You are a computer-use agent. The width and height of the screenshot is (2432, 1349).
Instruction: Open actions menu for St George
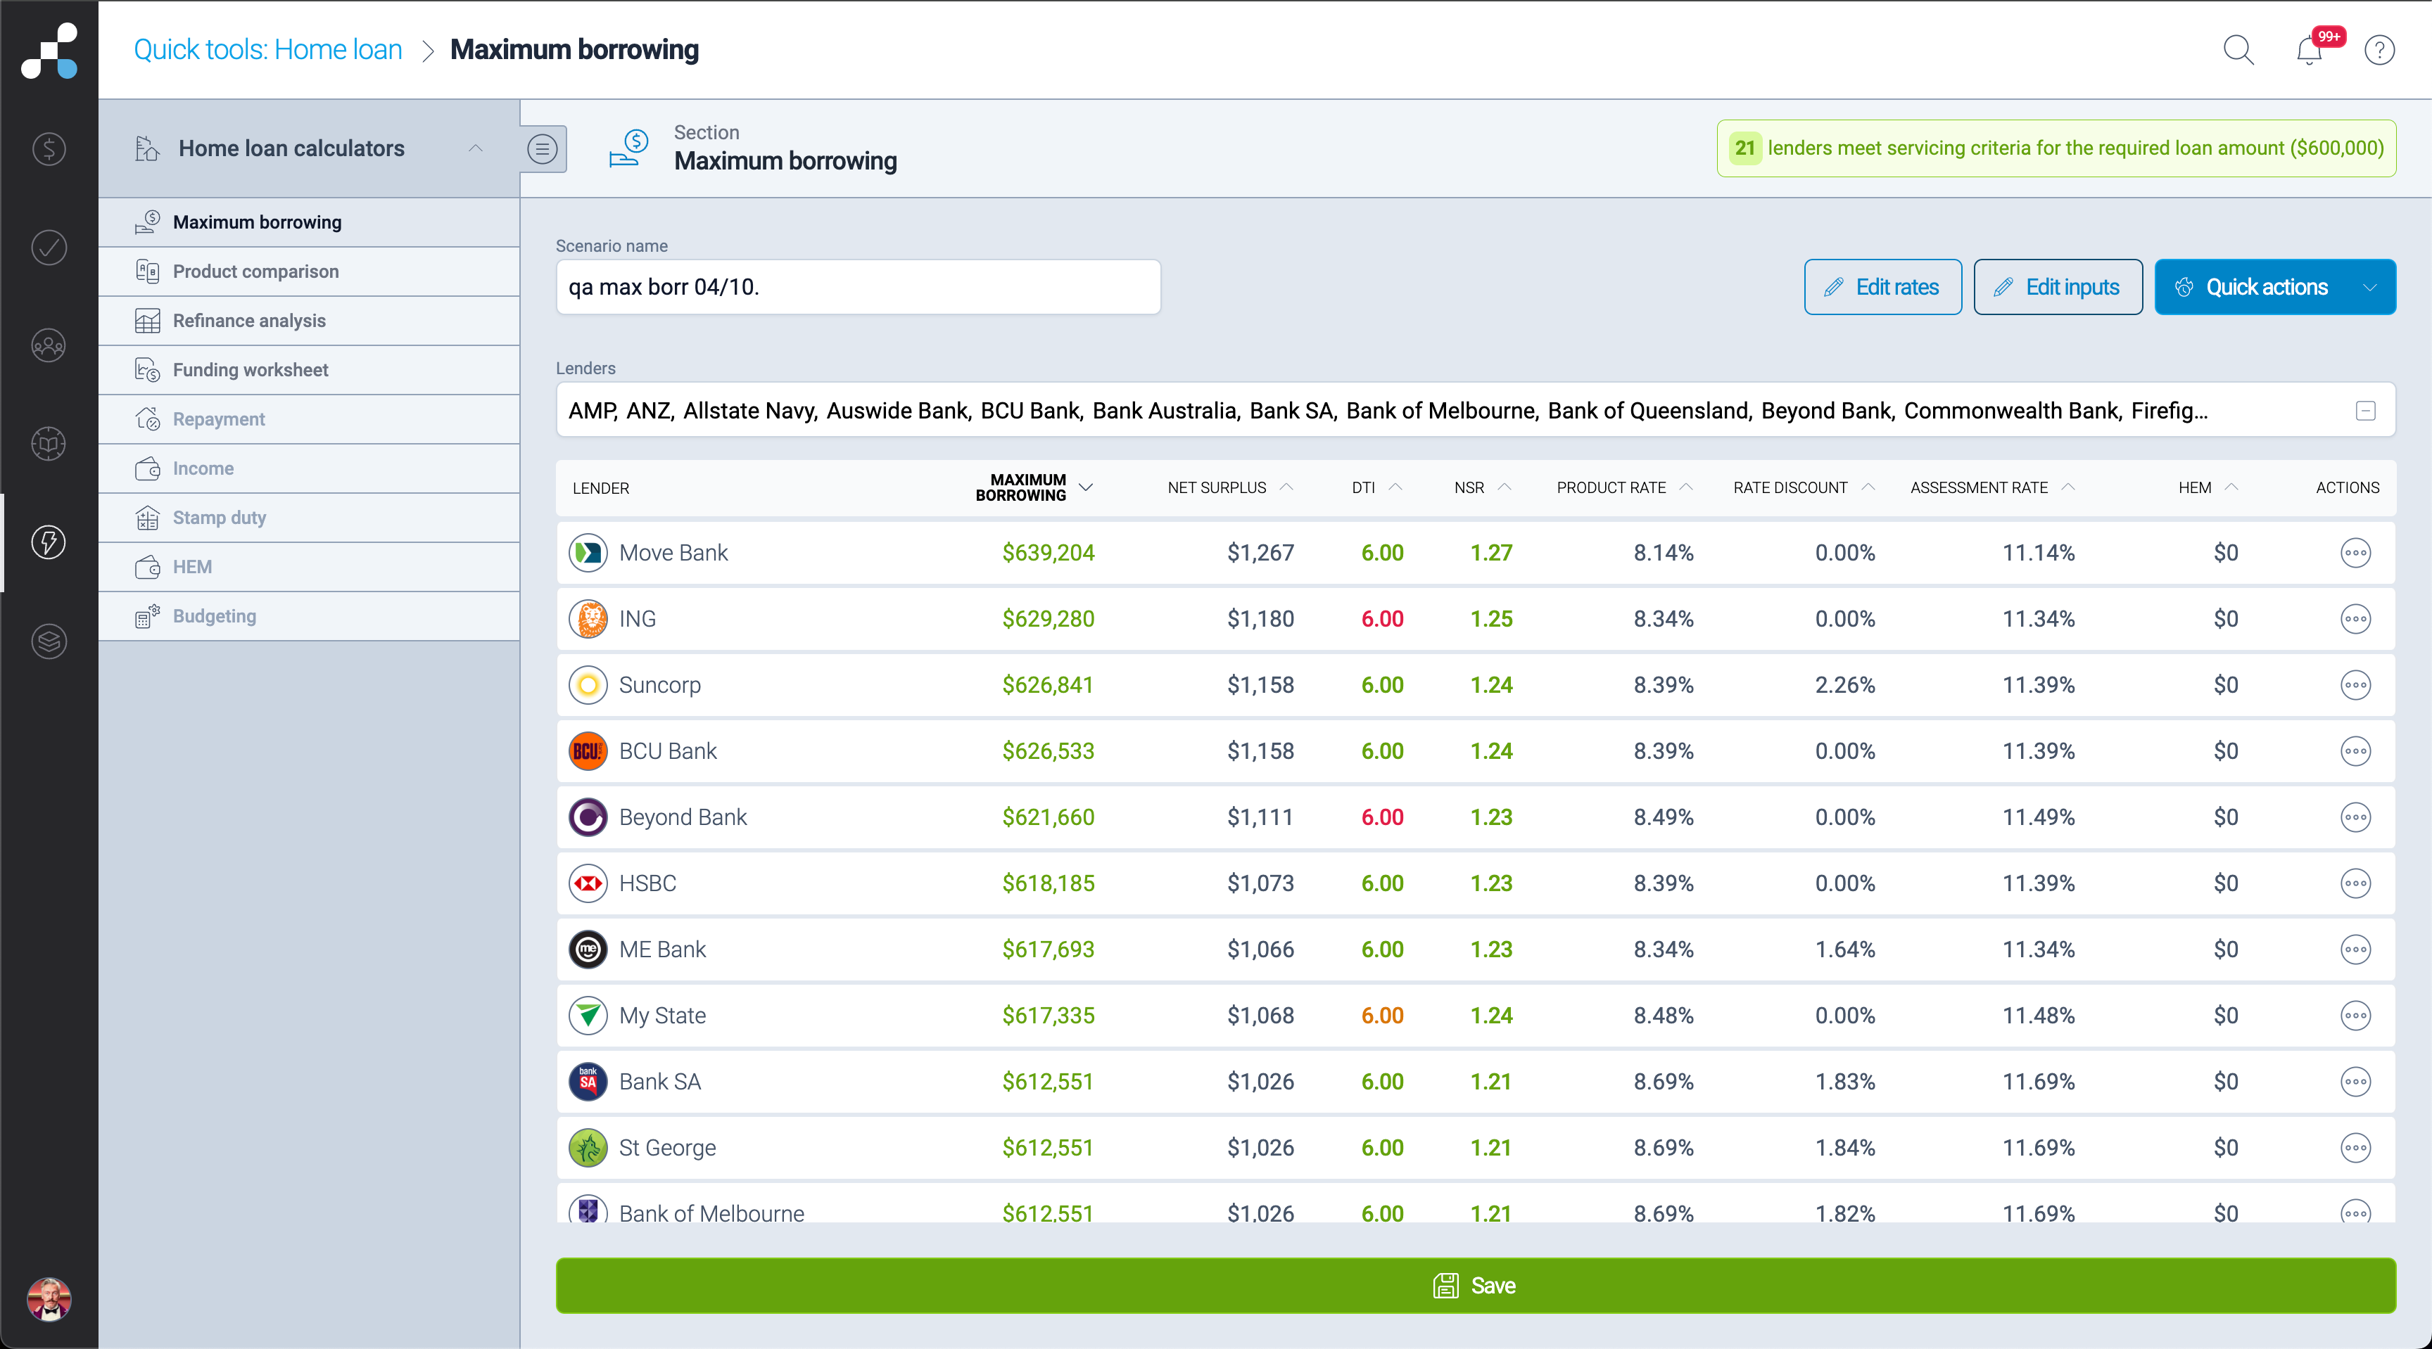click(2355, 1147)
